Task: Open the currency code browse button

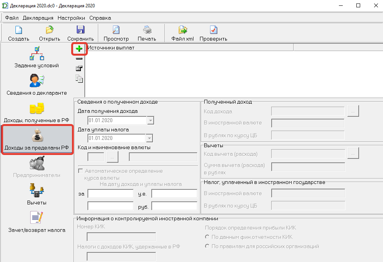Action: [112, 157]
